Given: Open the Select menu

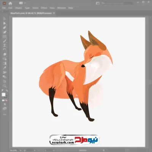Looking at the screenshot, I should [x=35, y=8].
